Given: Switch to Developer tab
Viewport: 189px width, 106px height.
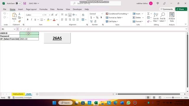Looking at the screenshot, I should pyautogui.click(x=77, y=9).
